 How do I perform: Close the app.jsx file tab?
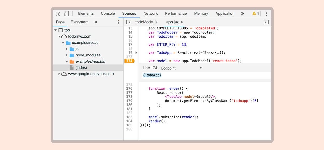[x=182, y=22]
